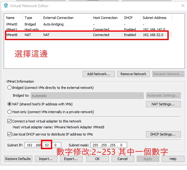The width and height of the screenshot is (187, 170).
Task: Uncheck Use local DHCP service checkbox
Action: [x=9, y=134]
